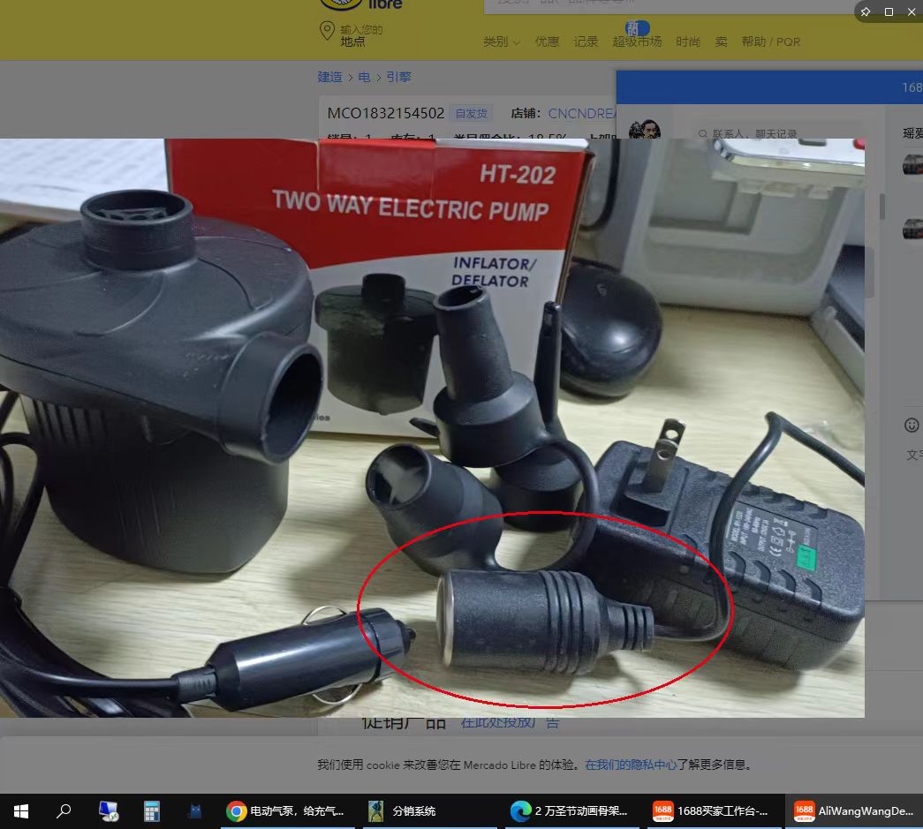Screen dimensions: 923x829
Task: Switch to the 1688买家工作台 taskbar app
Action: tap(710, 810)
